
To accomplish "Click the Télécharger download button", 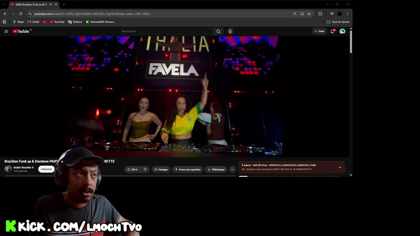I will click(216, 169).
